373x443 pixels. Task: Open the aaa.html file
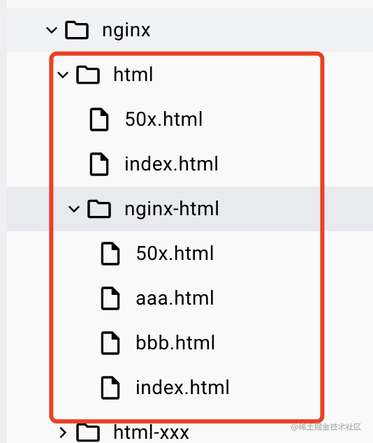pos(175,298)
